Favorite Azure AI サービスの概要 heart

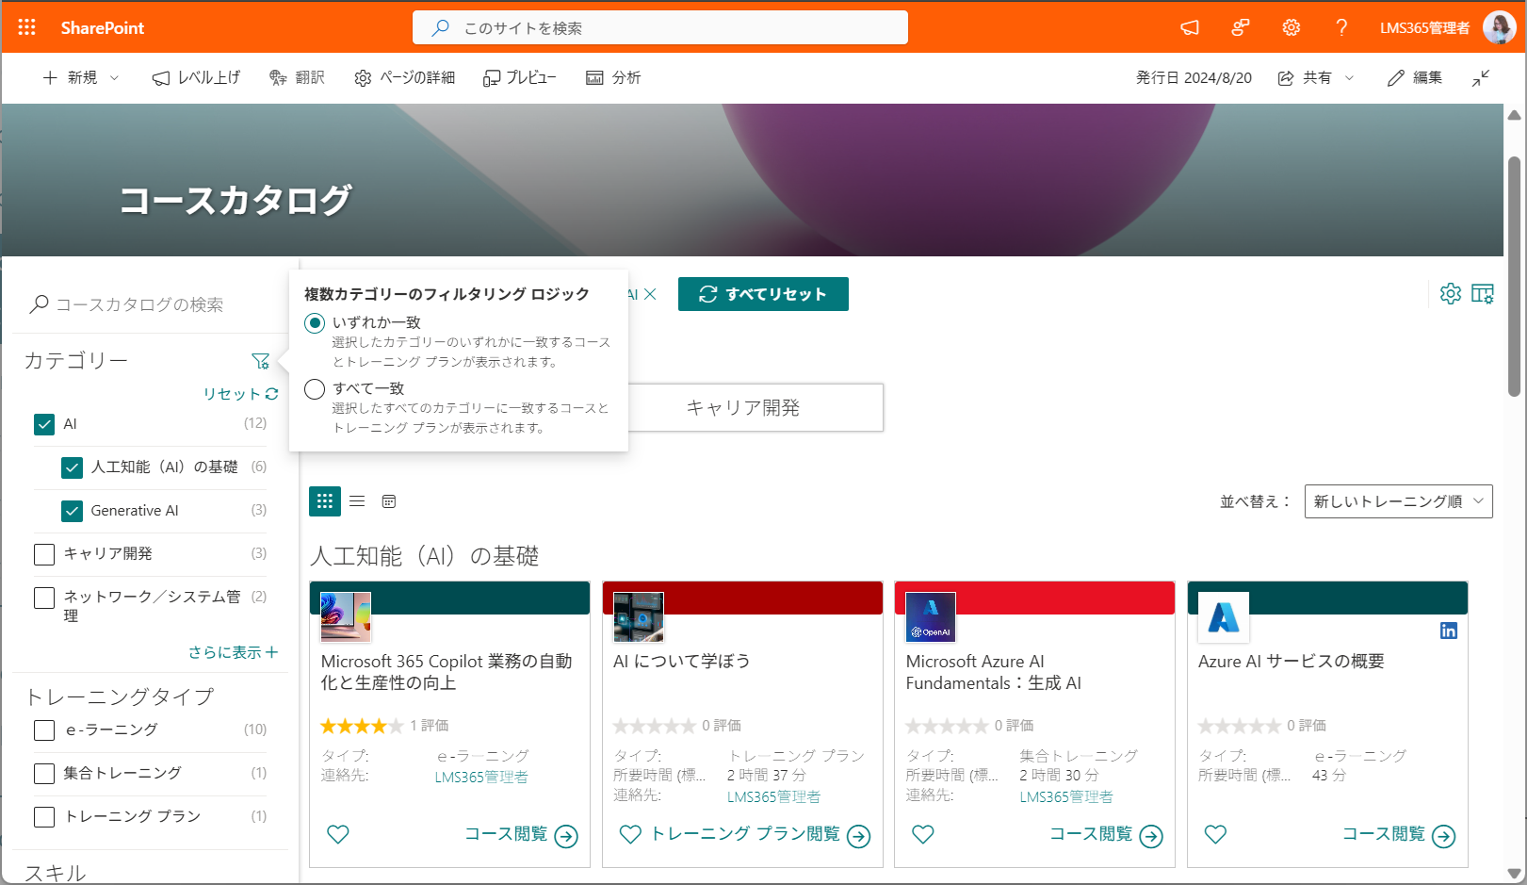click(1216, 834)
